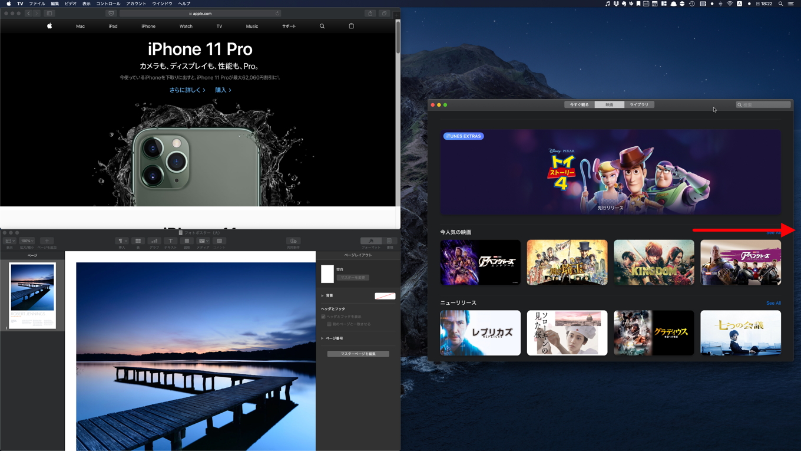Viewport: 801px width, 451px height.
Task: Insert a text box in Pages
Action: click(170, 241)
